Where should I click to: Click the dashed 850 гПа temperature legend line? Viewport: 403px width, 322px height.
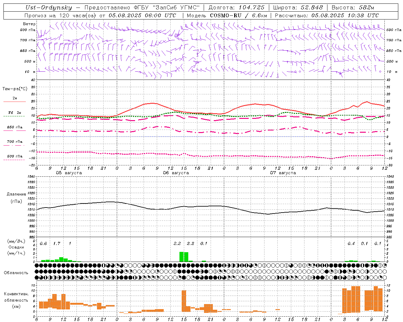pyautogui.click(x=14, y=130)
